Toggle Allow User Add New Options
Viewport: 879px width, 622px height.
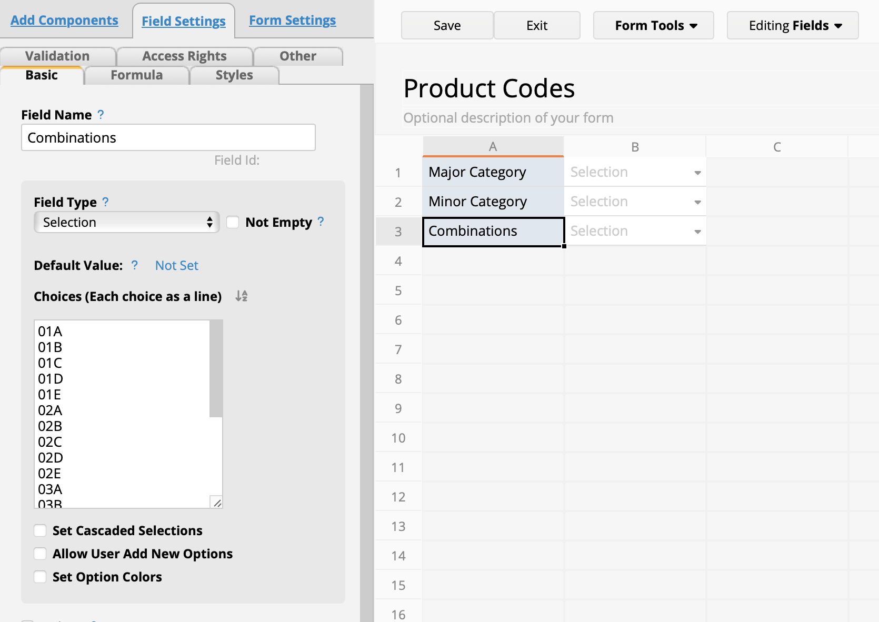(40, 554)
